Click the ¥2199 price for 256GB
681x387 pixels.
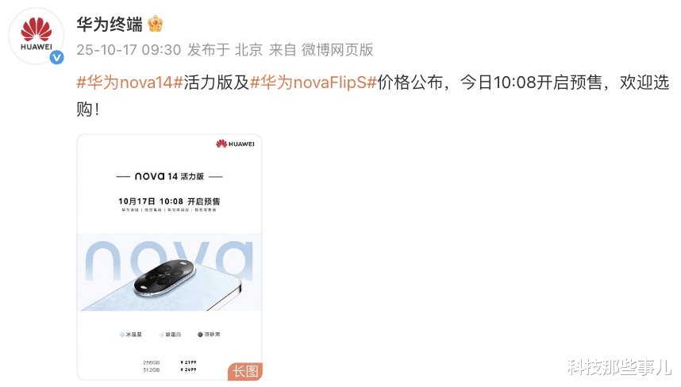(188, 362)
